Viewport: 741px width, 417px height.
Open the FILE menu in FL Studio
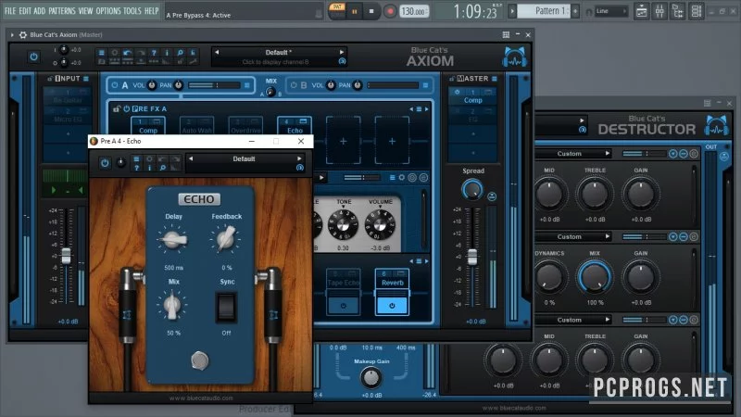10,10
